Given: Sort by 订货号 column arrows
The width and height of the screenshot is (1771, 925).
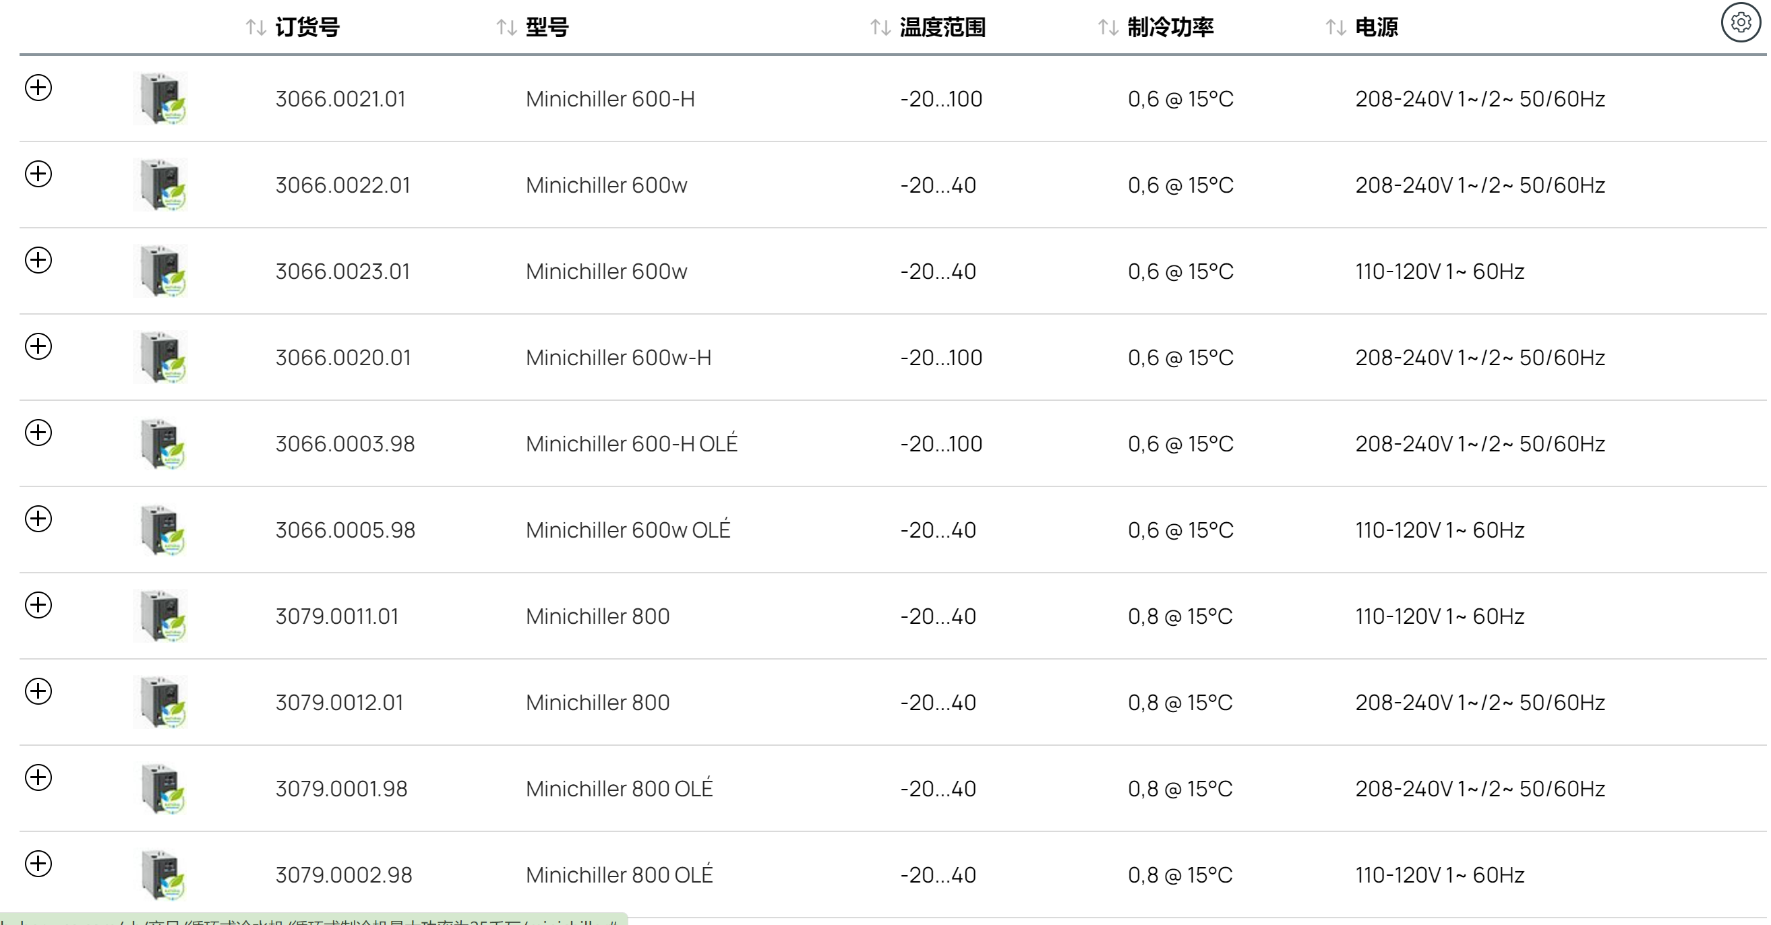Looking at the screenshot, I should [256, 28].
